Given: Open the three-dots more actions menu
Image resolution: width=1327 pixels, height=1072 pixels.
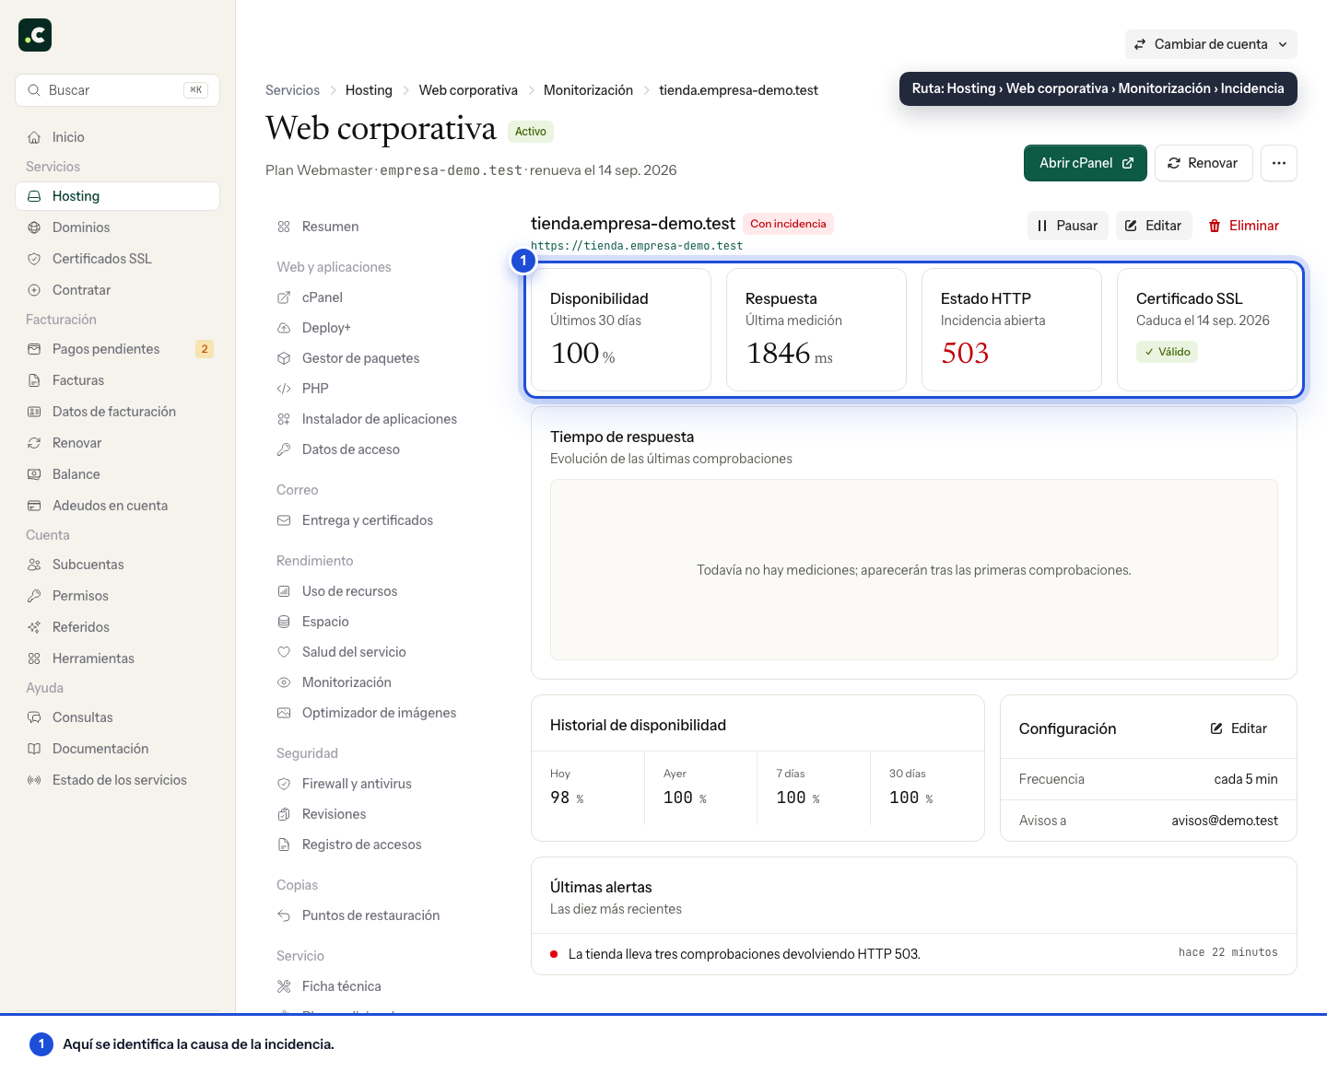Looking at the screenshot, I should point(1279,163).
